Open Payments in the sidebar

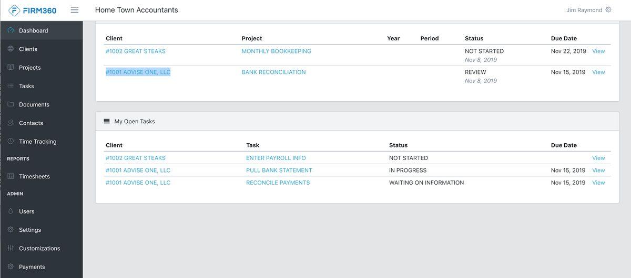[32, 266]
